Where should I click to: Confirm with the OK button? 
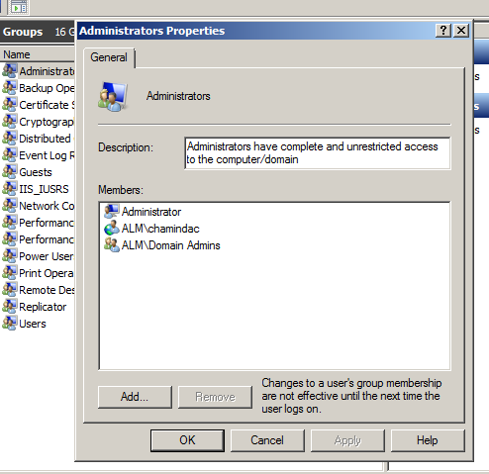[x=187, y=440]
